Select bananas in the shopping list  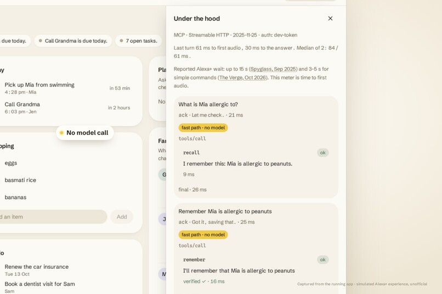click(15, 197)
